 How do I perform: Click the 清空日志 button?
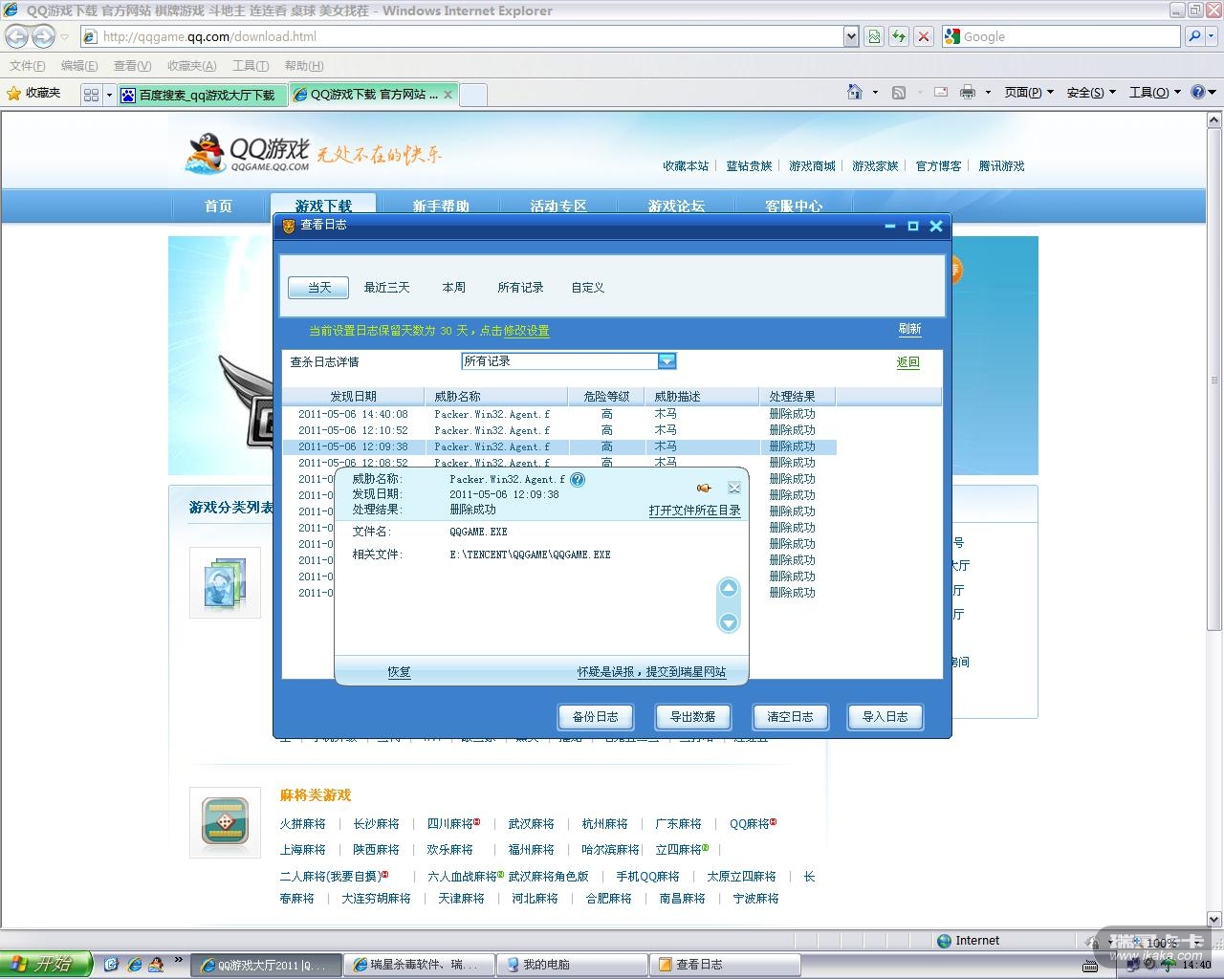[x=790, y=717]
